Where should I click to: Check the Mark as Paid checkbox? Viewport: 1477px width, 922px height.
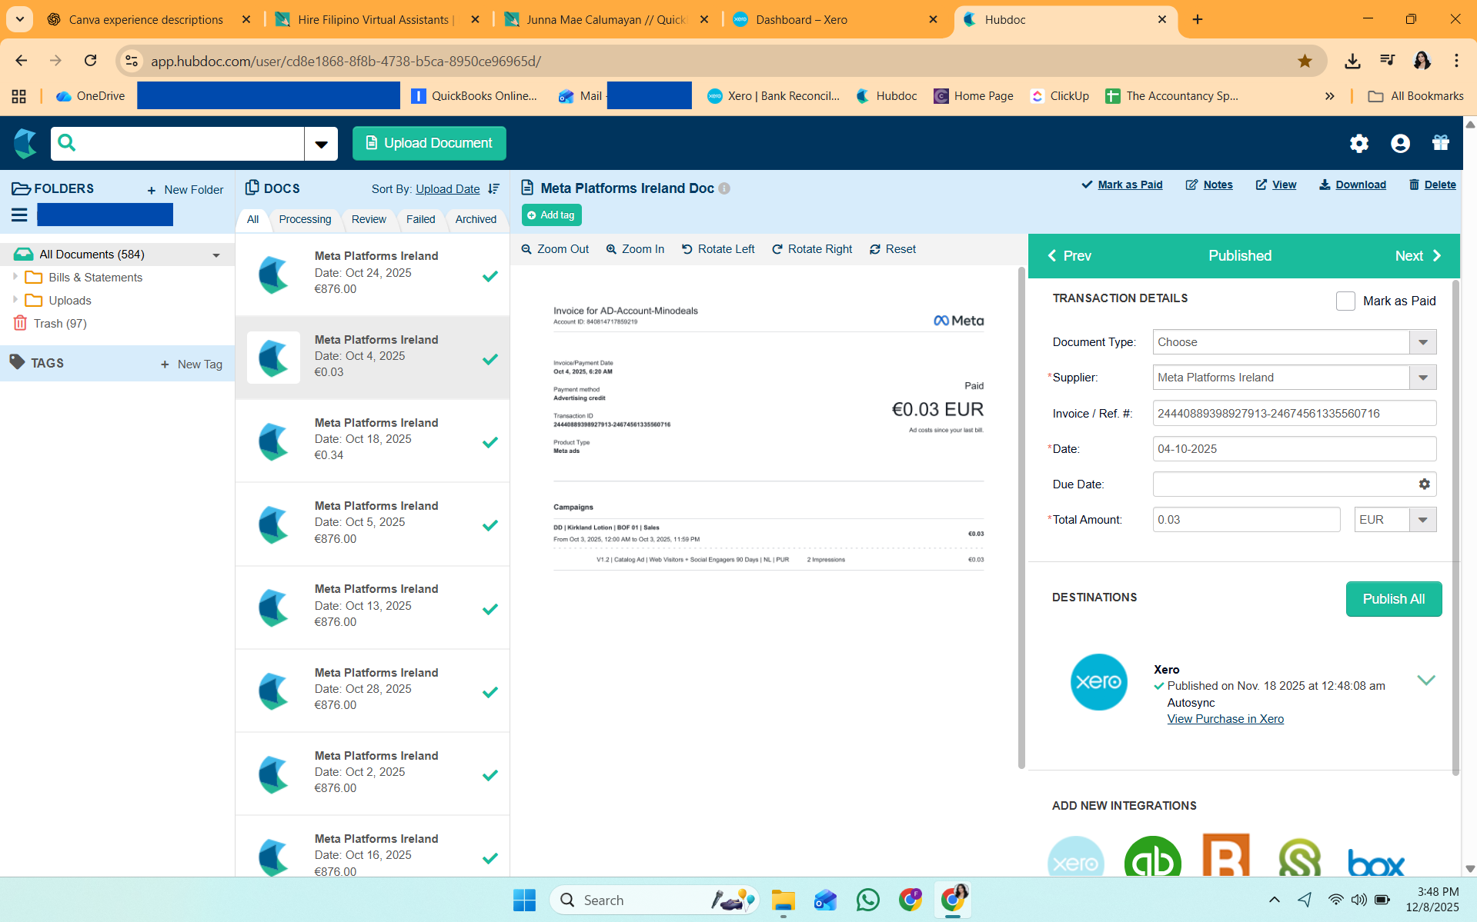pos(1345,301)
